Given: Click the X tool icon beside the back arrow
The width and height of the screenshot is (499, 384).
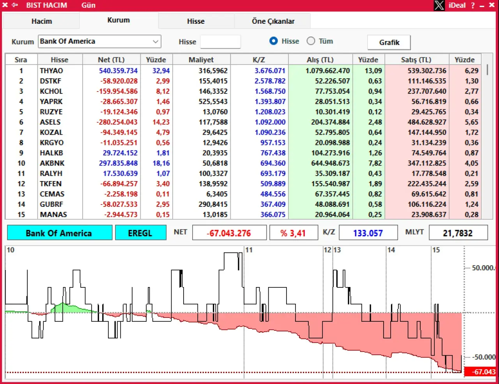Looking at the screenshot, I should (5, 5).
